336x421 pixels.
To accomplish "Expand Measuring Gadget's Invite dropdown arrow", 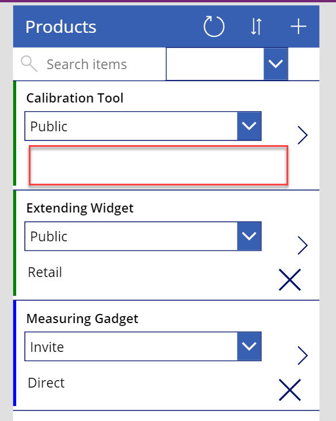I will [249, 346].
